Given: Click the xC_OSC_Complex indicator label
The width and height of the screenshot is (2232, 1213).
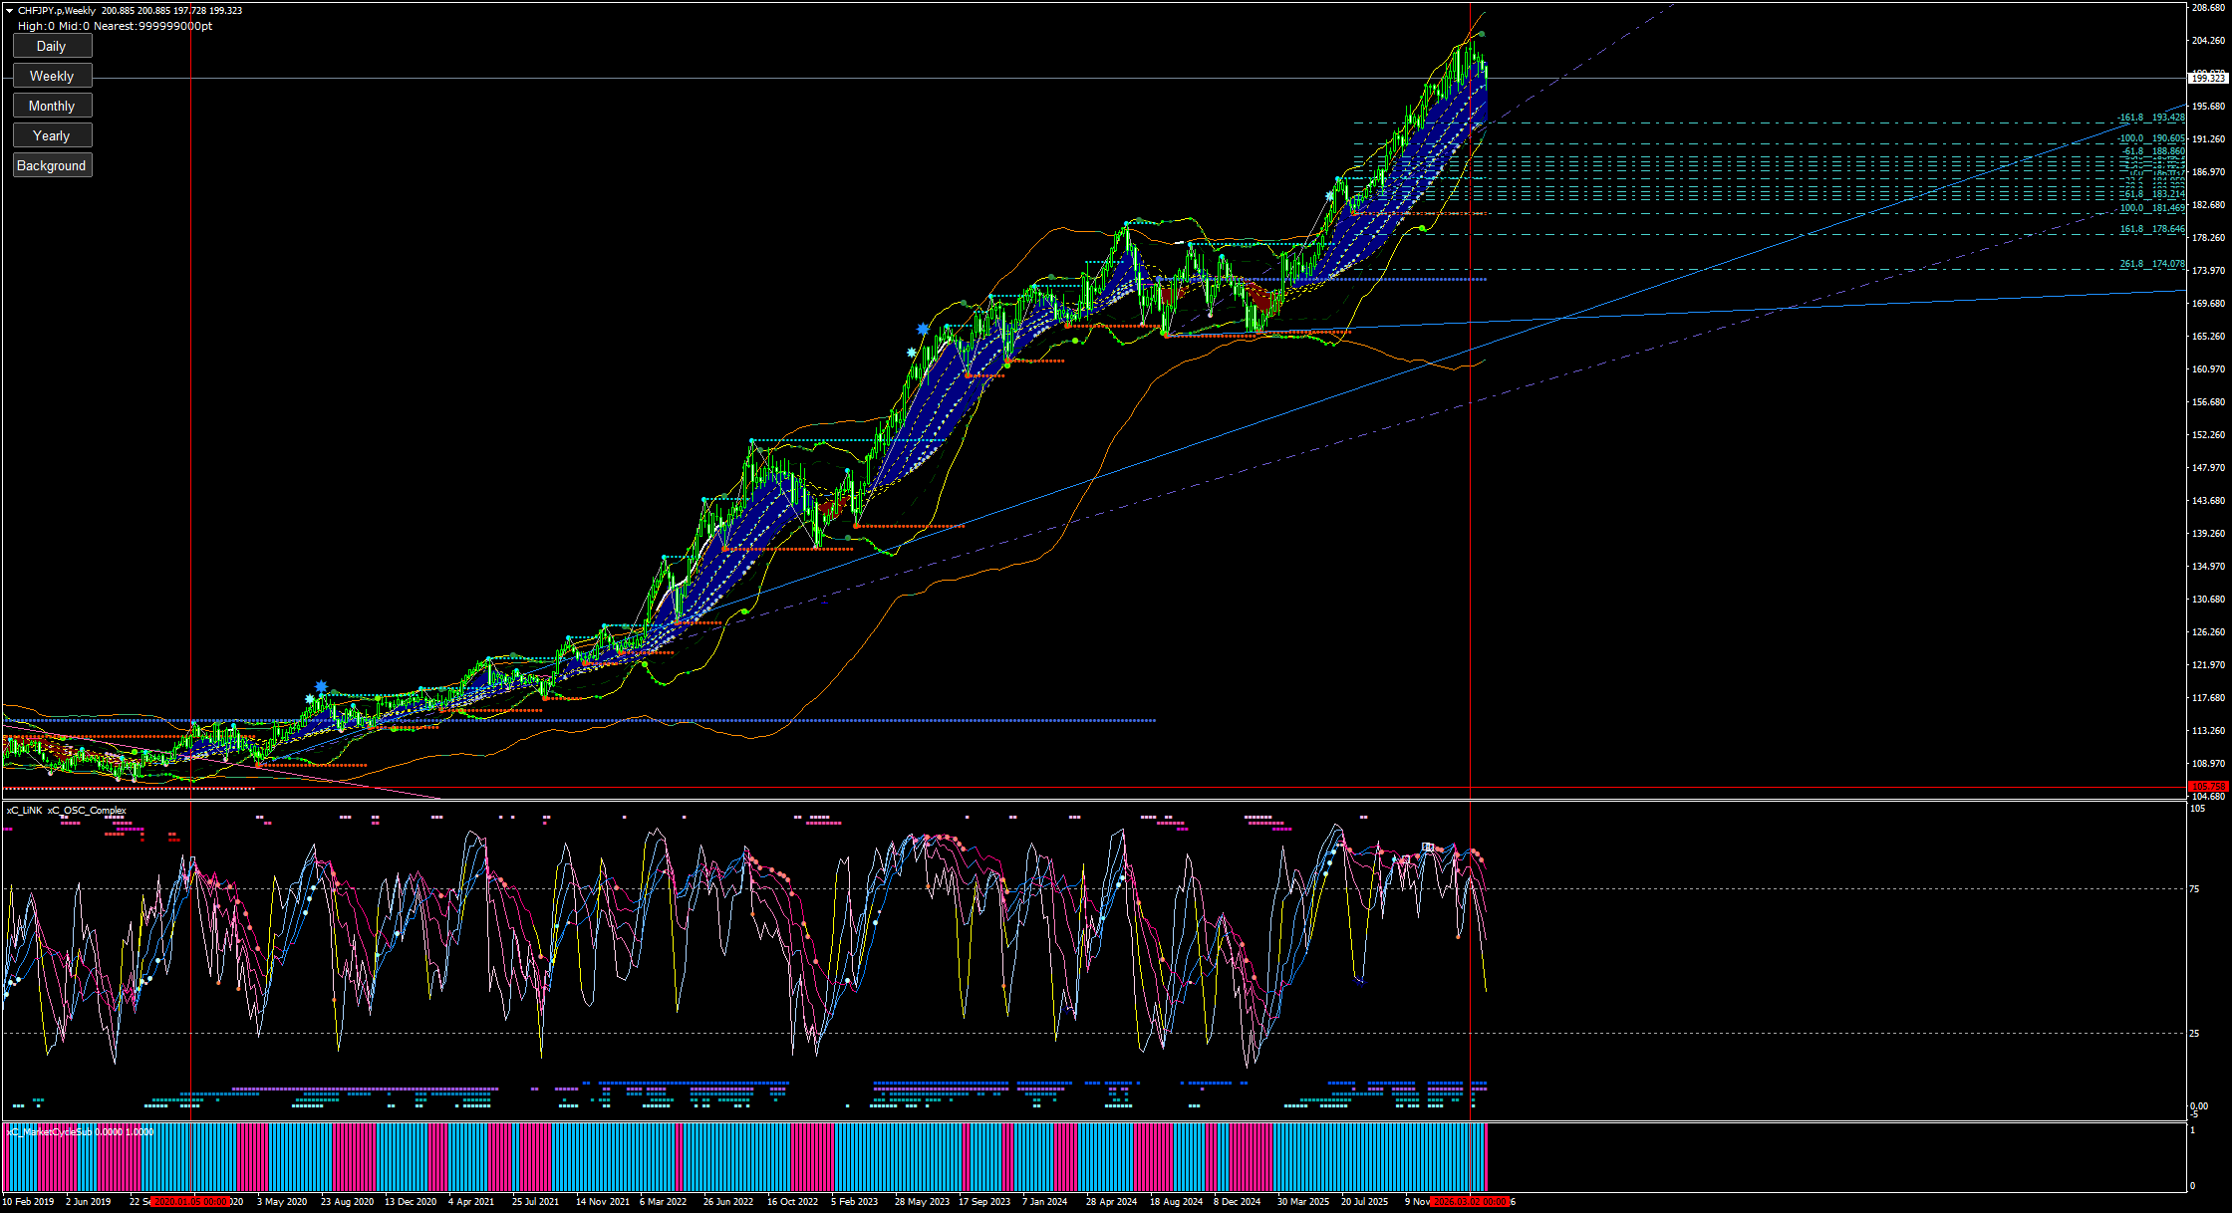Looking at the screenshot, I should pyautogui.click(x=88, y=811).
